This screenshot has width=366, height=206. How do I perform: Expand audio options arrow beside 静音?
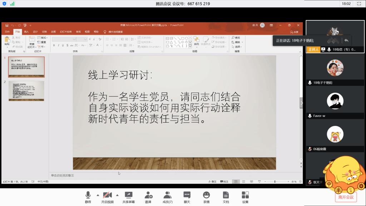click(98, 195)
